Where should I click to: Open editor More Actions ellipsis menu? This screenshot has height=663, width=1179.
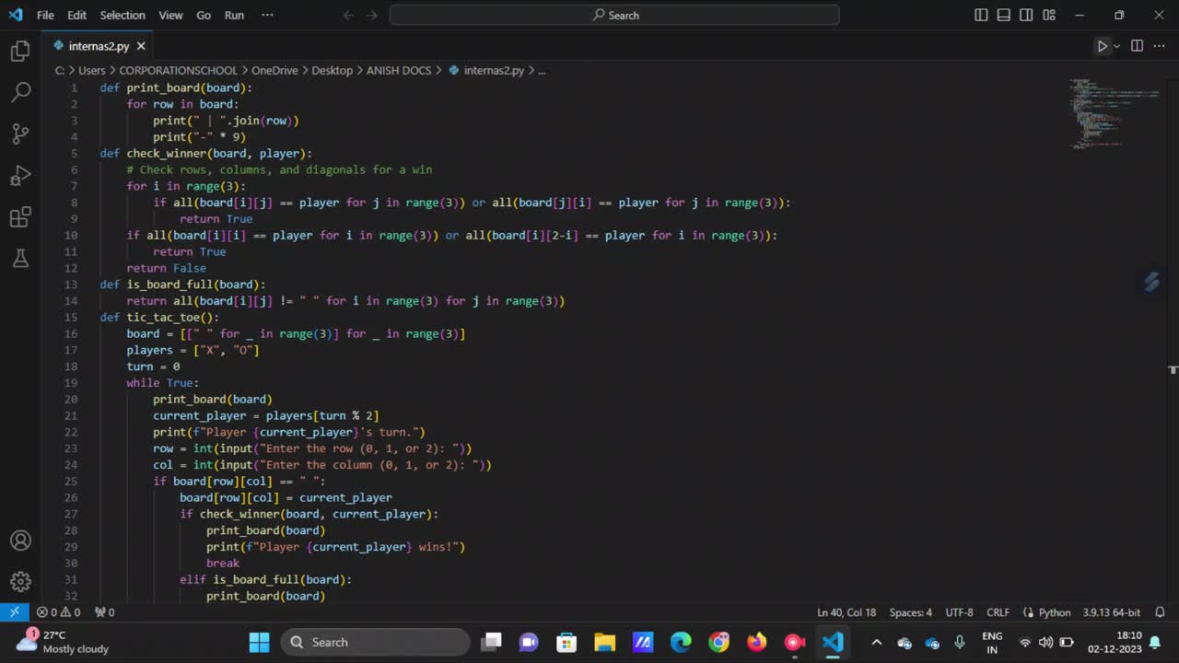1159,46
